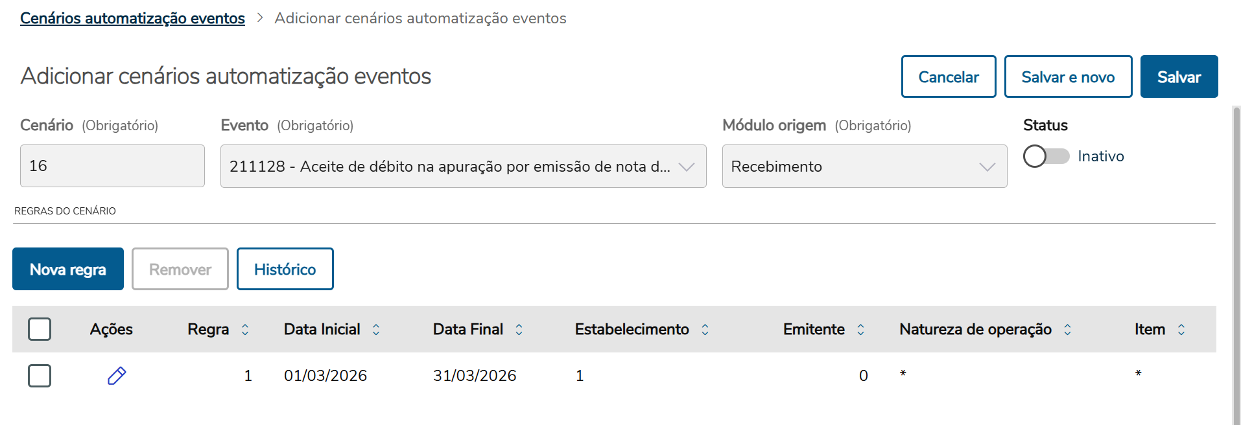1241x425 pixels.
Task: Check the checkbox for rule 1
Action: coord(40,375)
